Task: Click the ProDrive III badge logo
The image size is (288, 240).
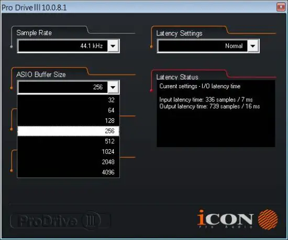Action: click(x=60, y=221)
